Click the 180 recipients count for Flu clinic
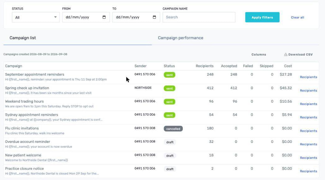Image resolution: width=325 pixels, height=180 pixels. click(210, 128)
